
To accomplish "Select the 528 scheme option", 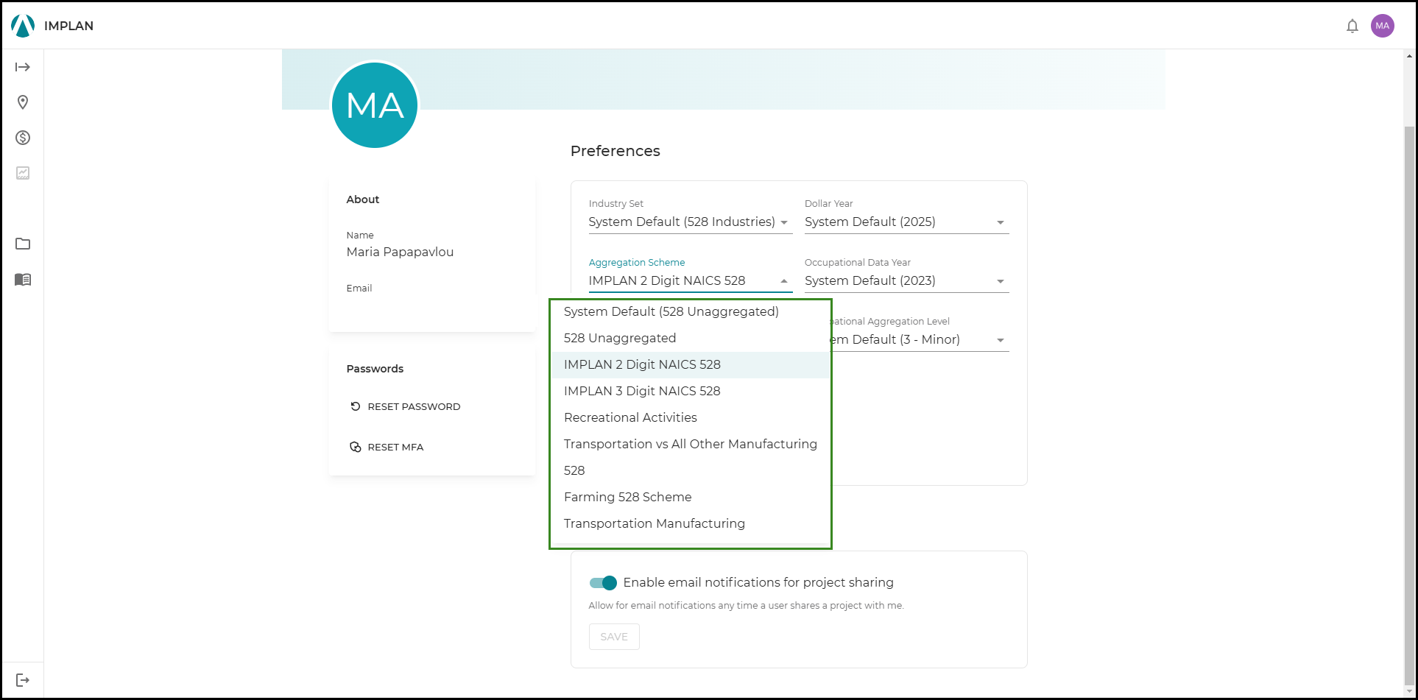I will (x=691, y=470).
